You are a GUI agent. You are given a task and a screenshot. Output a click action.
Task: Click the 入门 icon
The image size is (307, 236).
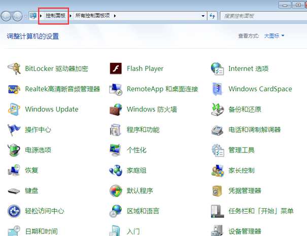point(115,230)
